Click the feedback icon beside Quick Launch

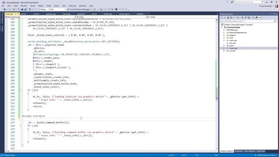tap(232, 2)
